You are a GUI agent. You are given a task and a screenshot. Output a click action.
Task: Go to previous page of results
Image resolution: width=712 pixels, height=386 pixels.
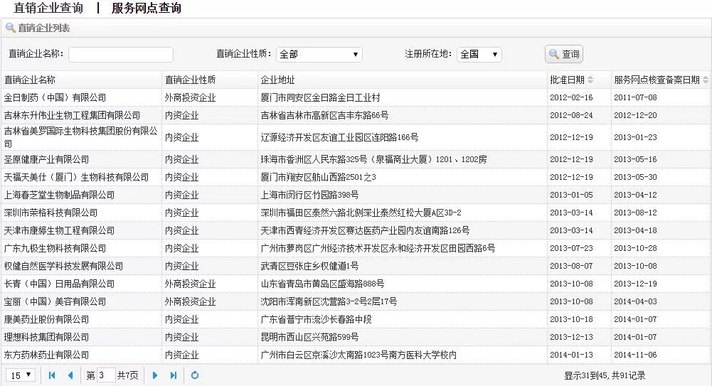coord(70,375)
